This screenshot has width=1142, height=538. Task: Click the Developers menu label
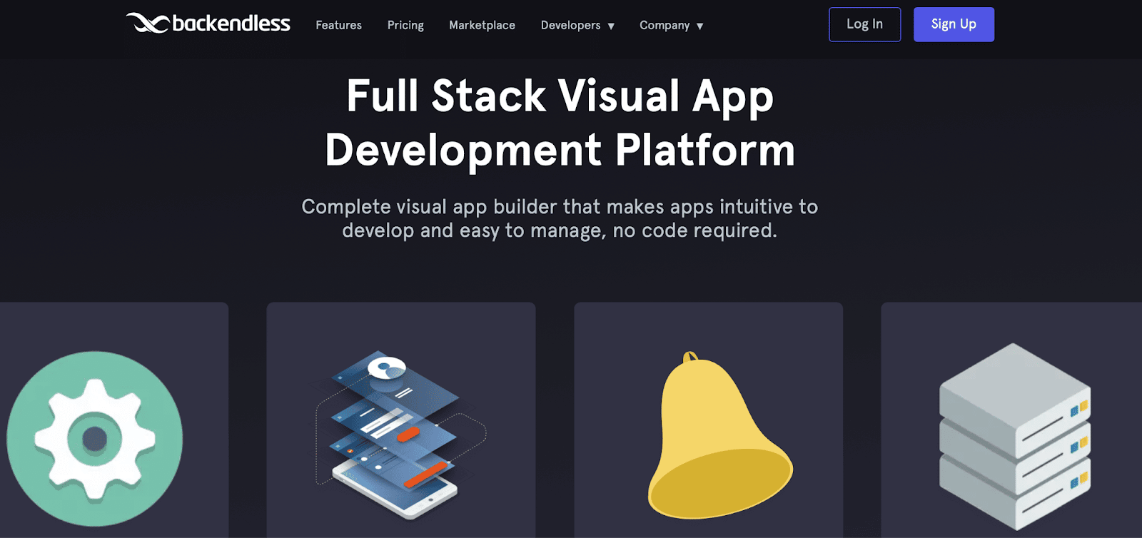[570, 26]
